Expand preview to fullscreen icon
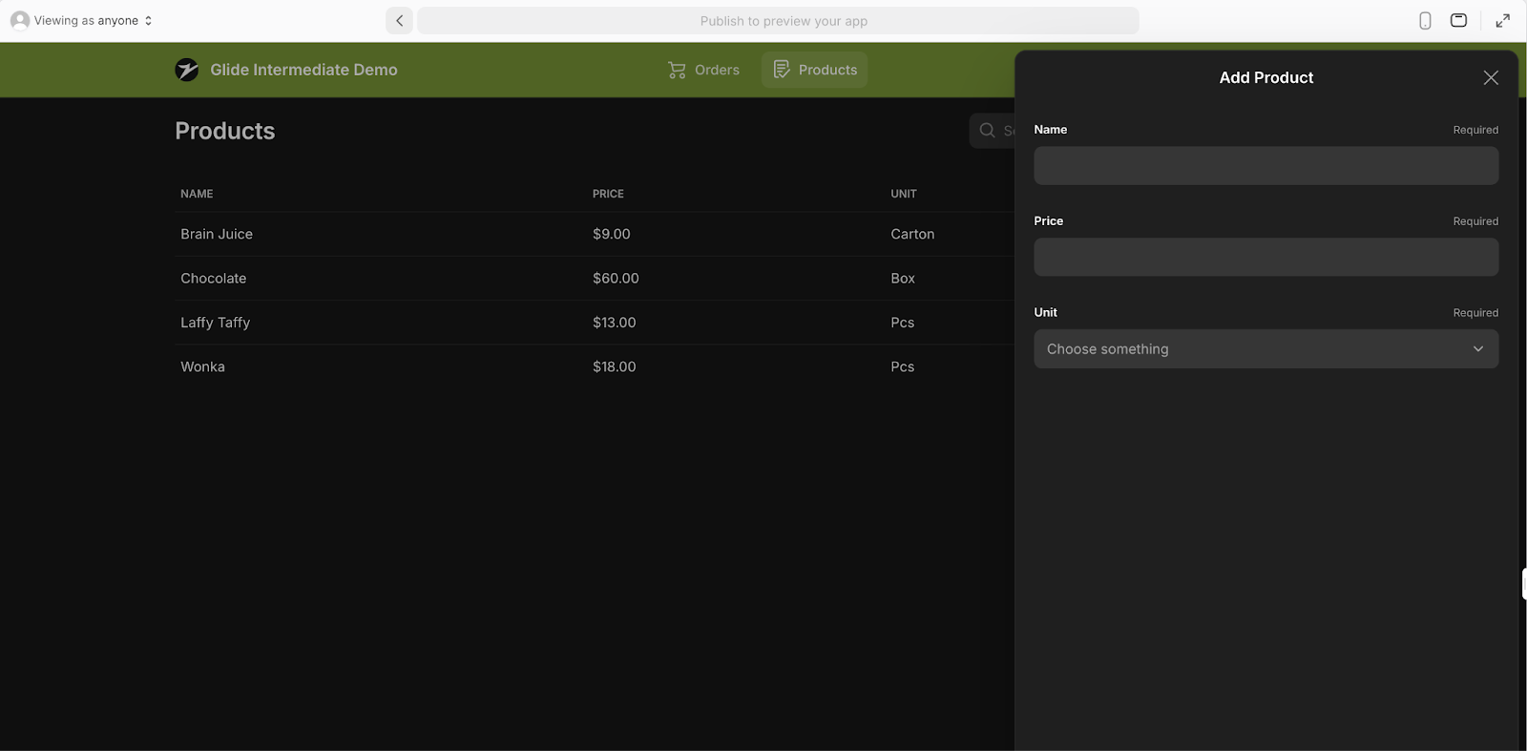The height and width of the screenshot is (751, 1527). tap(1503, 20)
